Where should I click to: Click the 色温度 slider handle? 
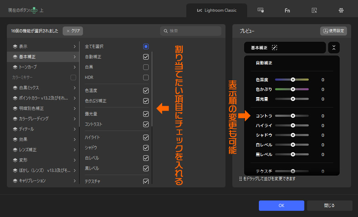pyautogui.click(x=293, y=80)
